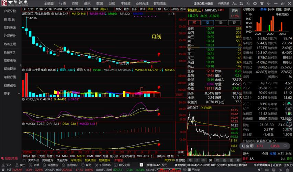Collapse left sidebar using small arrow

click(x=21, y=65)
